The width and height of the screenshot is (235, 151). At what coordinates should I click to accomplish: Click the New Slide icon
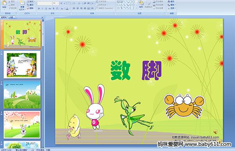click(x=22, y=5)
